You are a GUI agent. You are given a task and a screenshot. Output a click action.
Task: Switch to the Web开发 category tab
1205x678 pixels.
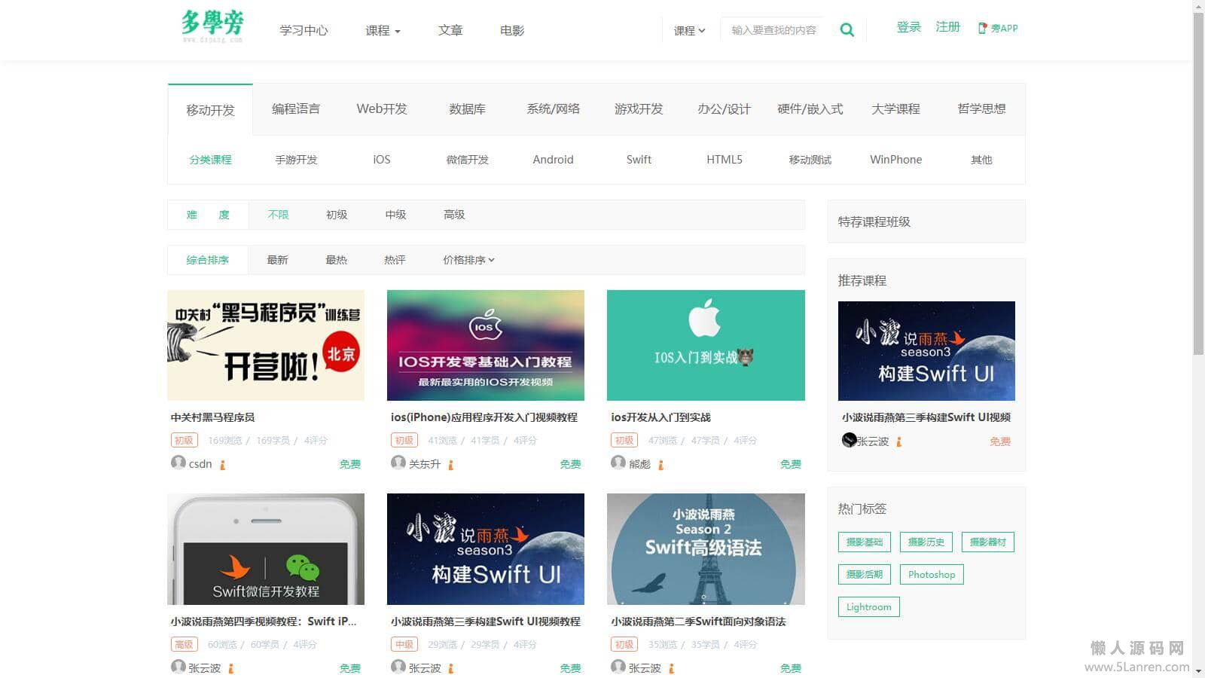[x=382, y=109]
